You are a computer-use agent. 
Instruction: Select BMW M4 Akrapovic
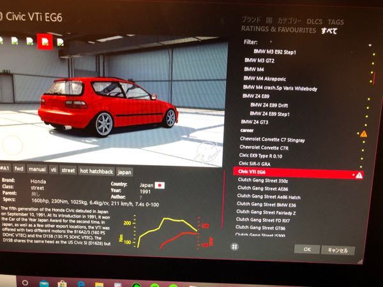(x=264, y=78)
